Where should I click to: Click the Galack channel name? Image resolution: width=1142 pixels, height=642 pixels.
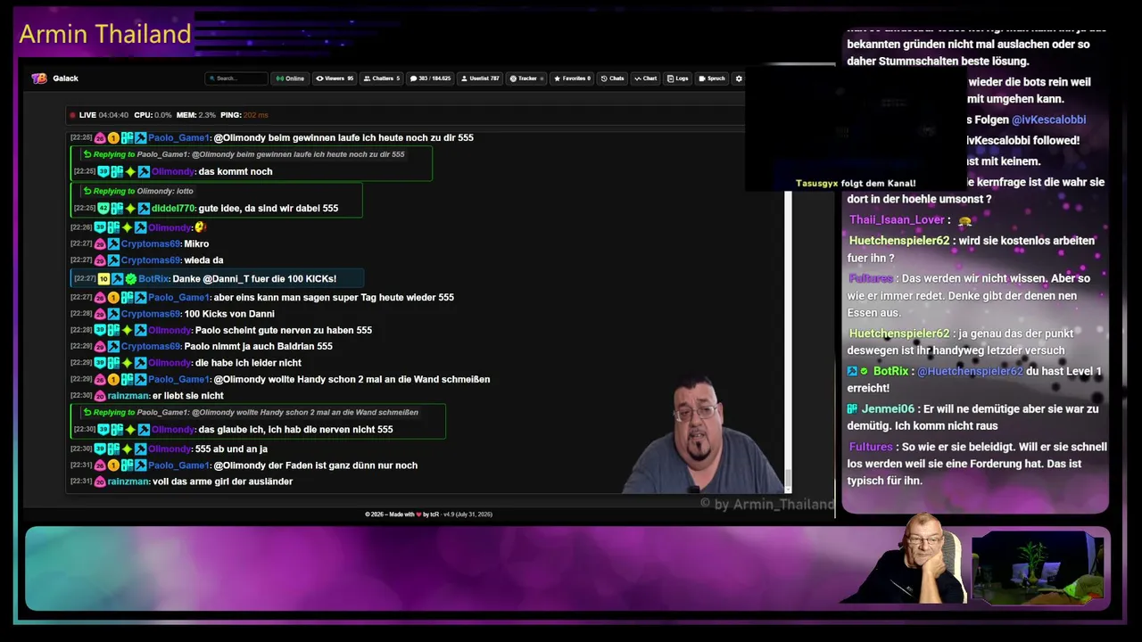(x=65, y=78)
